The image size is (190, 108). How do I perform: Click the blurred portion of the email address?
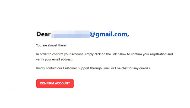click(x=71, y=34)
